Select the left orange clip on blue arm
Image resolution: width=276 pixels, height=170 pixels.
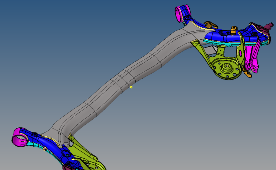coord(209,25)
